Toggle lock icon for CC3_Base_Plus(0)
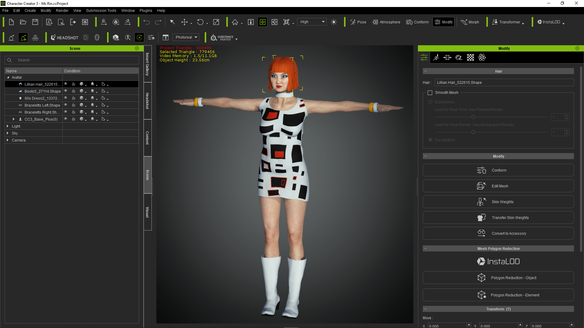Screen dimensions: 584x328 pos(74,119)
